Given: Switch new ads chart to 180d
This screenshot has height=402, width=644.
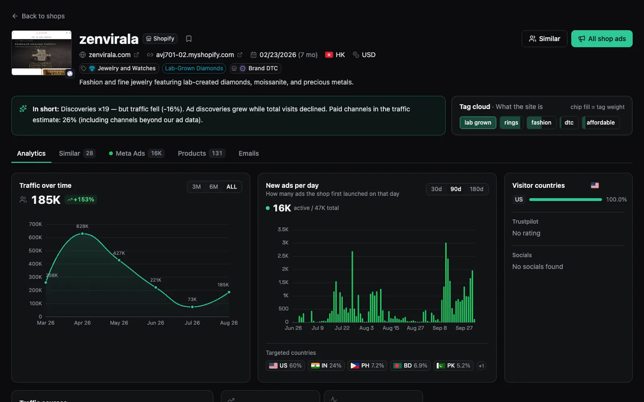Looking at the screenshot, I should [x=477, y=189].
